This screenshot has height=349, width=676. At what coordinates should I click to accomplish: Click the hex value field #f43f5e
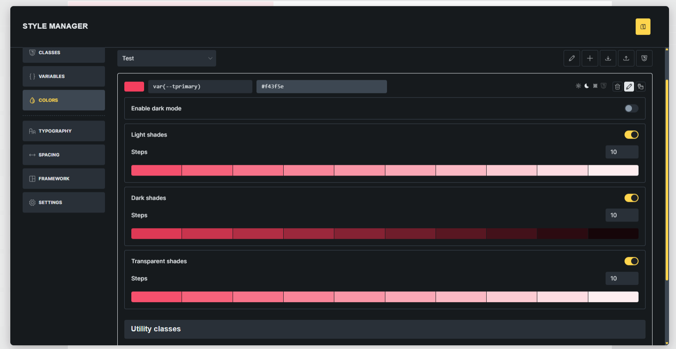tap(321, 86)
